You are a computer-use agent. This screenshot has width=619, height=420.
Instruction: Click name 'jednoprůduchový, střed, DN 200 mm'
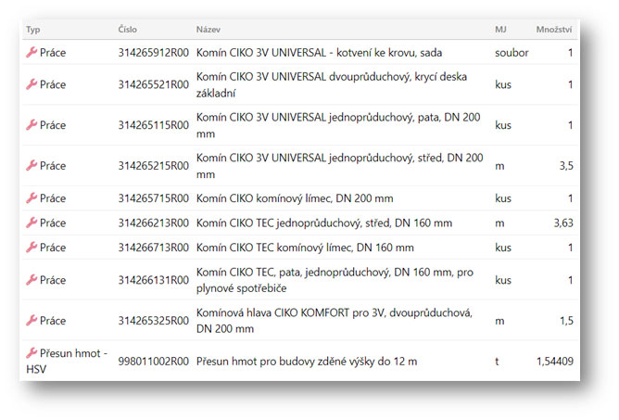339,166
